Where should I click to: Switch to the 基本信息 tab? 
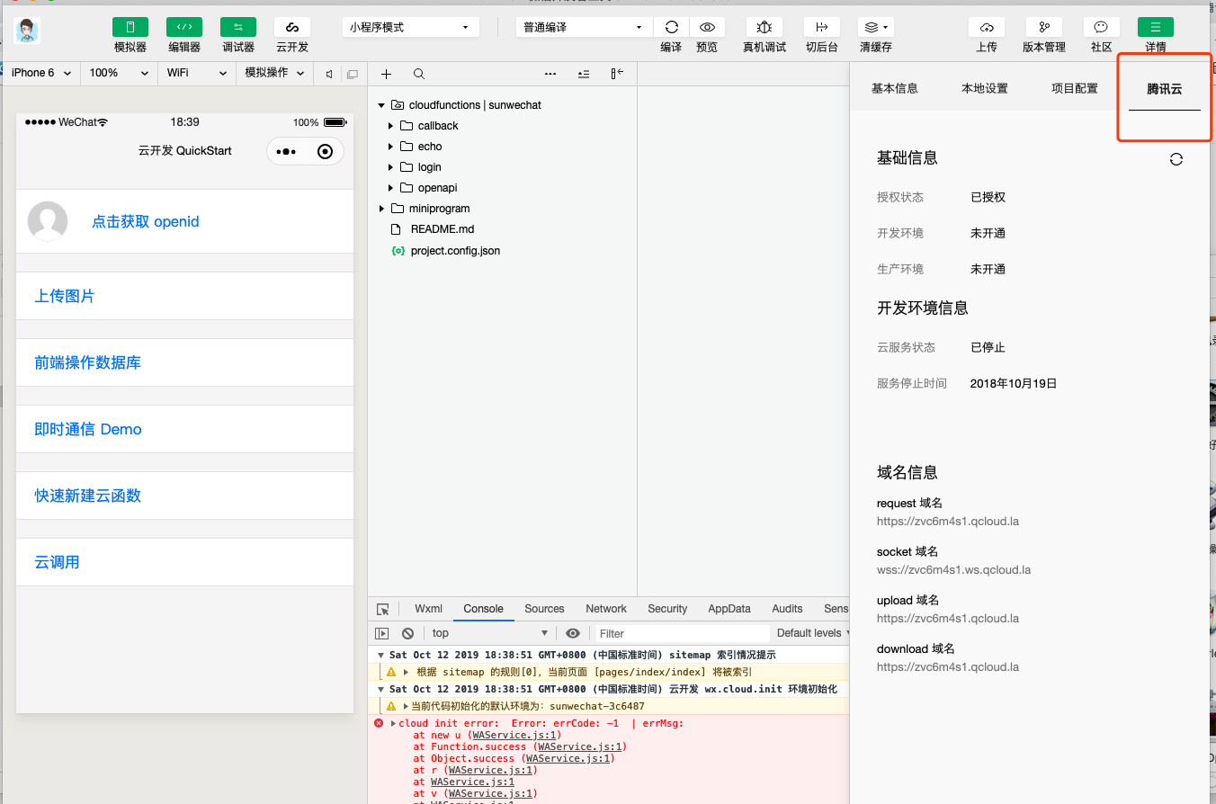pyautogui.click(x=895, y=88)
